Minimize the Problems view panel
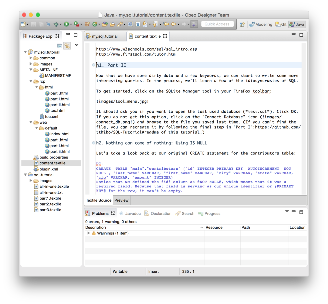 (294, 211)
